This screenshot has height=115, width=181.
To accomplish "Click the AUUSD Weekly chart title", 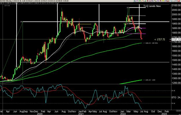I will coord(6,1).
